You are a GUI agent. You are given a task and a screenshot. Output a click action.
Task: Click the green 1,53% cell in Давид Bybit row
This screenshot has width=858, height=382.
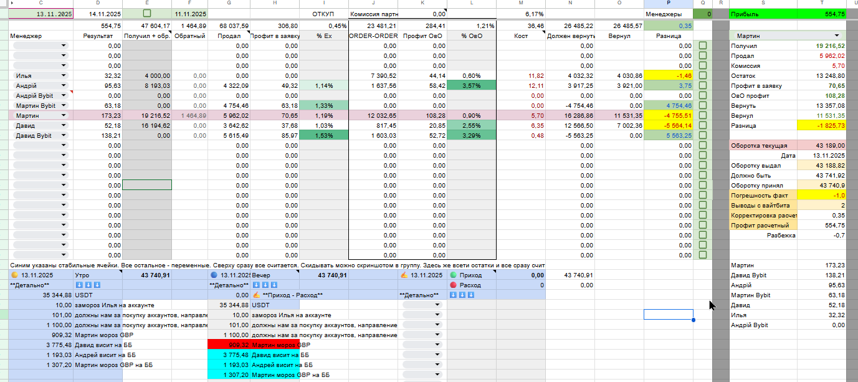click(323, 135)
